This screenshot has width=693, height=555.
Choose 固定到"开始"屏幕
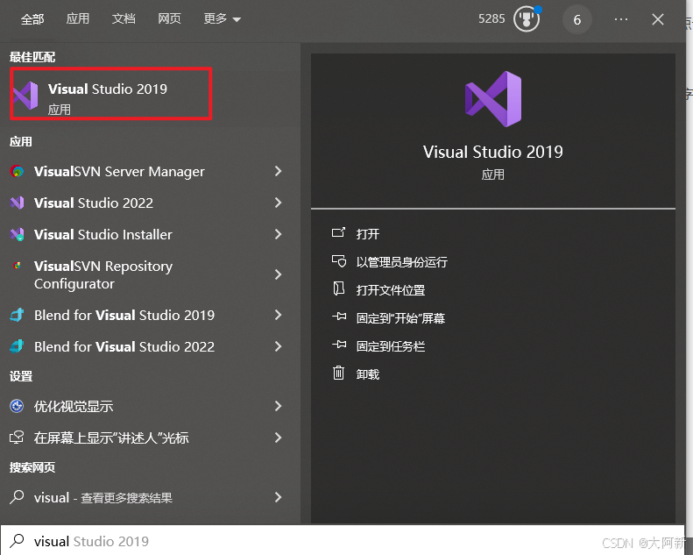(x=401, y=318)
